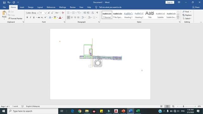Image resolution: width=203 pixels, height=114 pixels.
Task: Click the Copy command
Action: [x=11, y=15]
